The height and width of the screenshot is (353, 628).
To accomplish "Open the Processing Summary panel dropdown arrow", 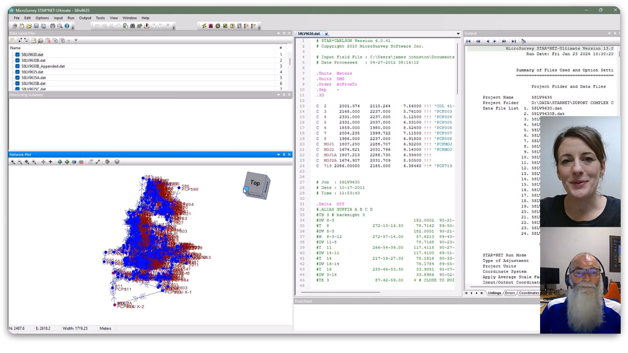I will pyautogui.click(x=278, y=95).
